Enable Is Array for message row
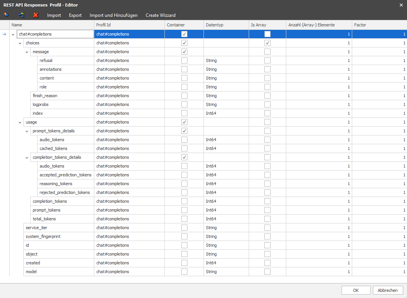The height and width of the screenshot is (298, 407). 268,52
